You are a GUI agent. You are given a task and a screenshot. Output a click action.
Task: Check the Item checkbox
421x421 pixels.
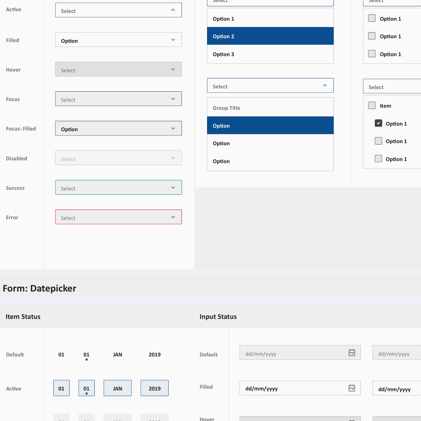[372, 105]
